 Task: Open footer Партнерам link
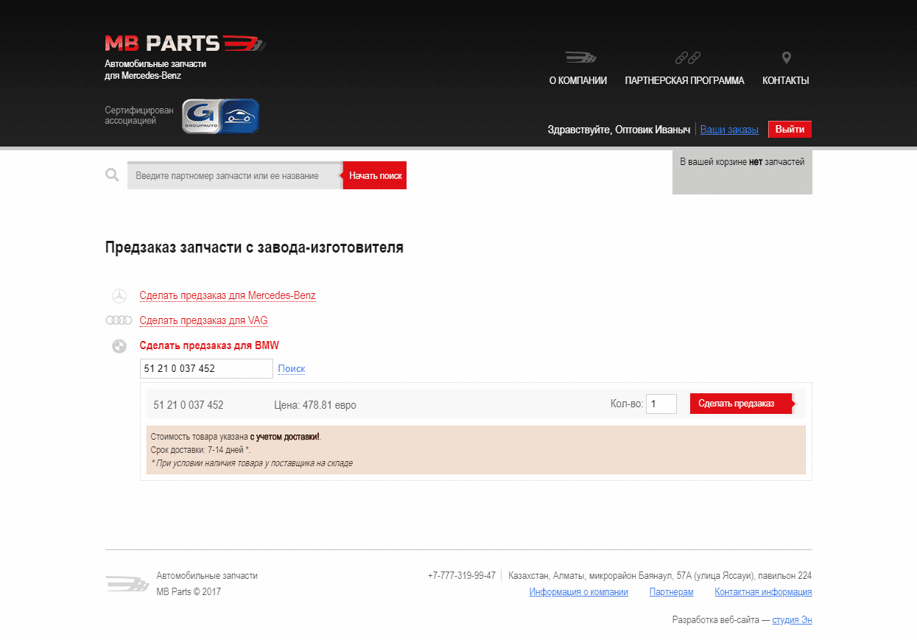[x=672, y=592]
